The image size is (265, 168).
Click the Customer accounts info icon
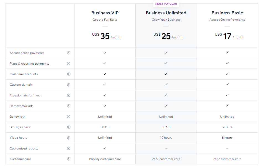[x=69, y=74]
